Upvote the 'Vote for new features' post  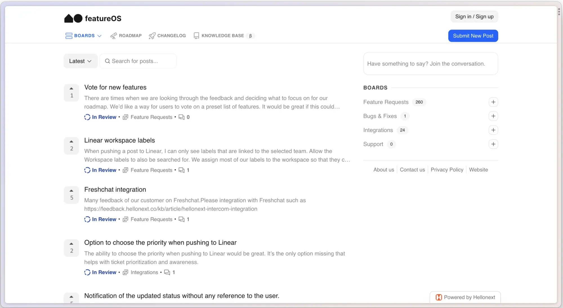click(x=72, y=89)
